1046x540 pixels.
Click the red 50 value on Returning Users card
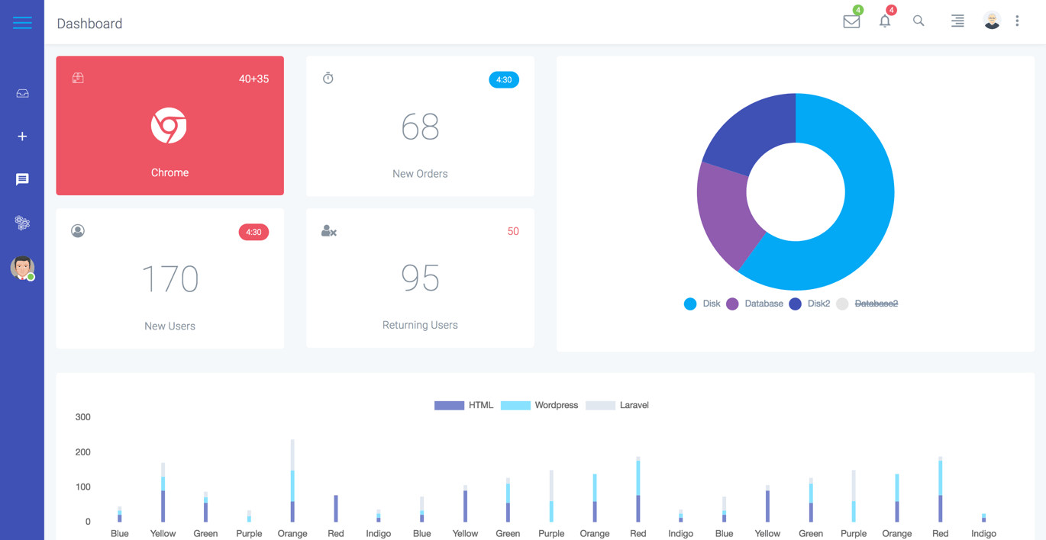[x=513, y=231]
